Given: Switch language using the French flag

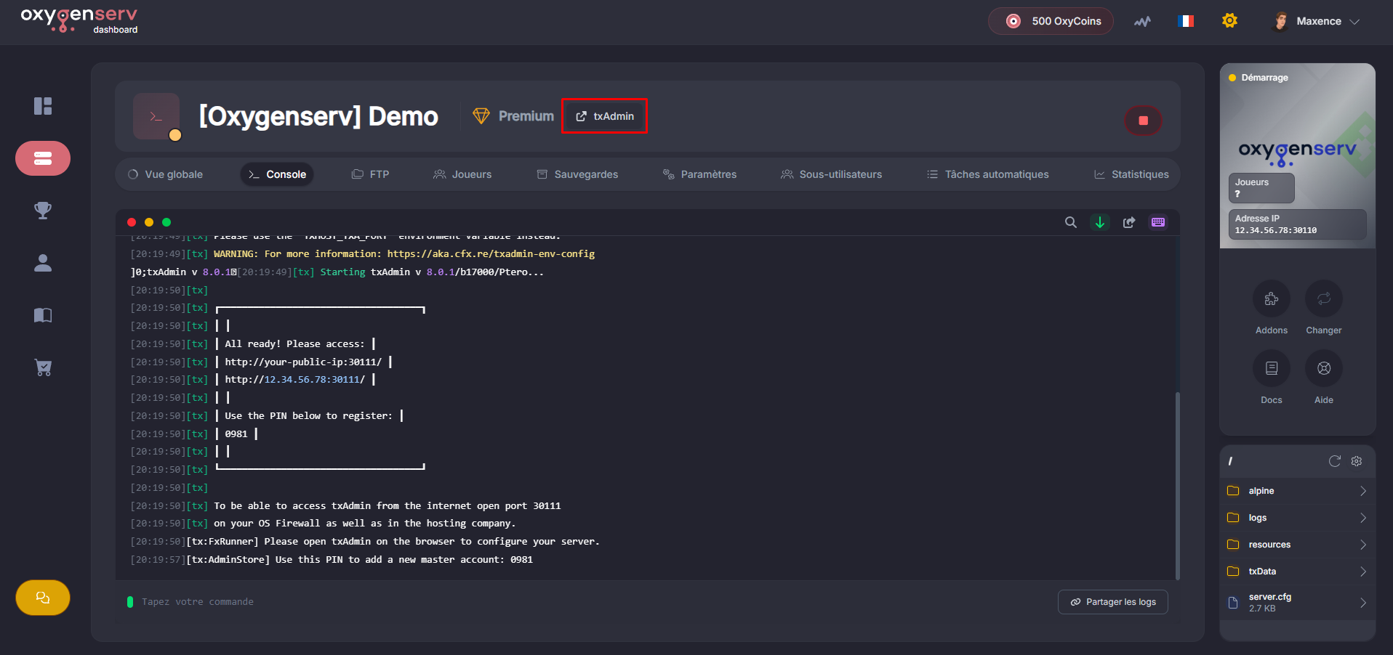Looking at the screenshot, I should [1185, 21].
